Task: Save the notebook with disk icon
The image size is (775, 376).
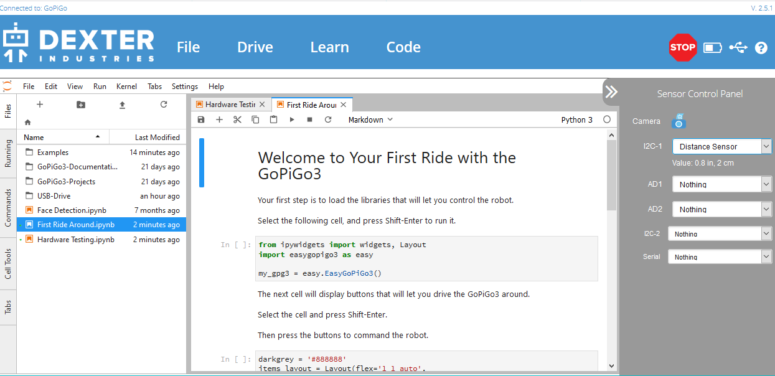Action: click(x=200, y=120)
